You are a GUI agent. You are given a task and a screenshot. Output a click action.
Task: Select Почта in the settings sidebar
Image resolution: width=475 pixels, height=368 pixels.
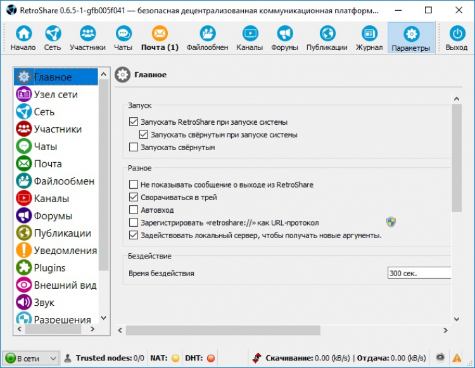click(56, 163)
